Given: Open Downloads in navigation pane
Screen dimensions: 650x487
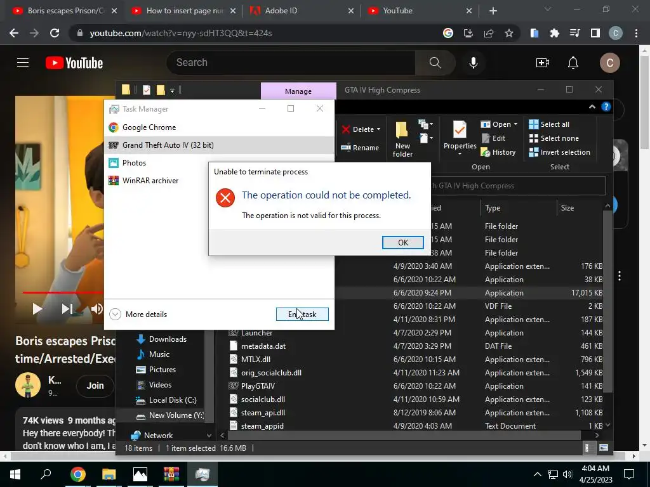Looking at the screenshot, I should click(x=162, y=339).
